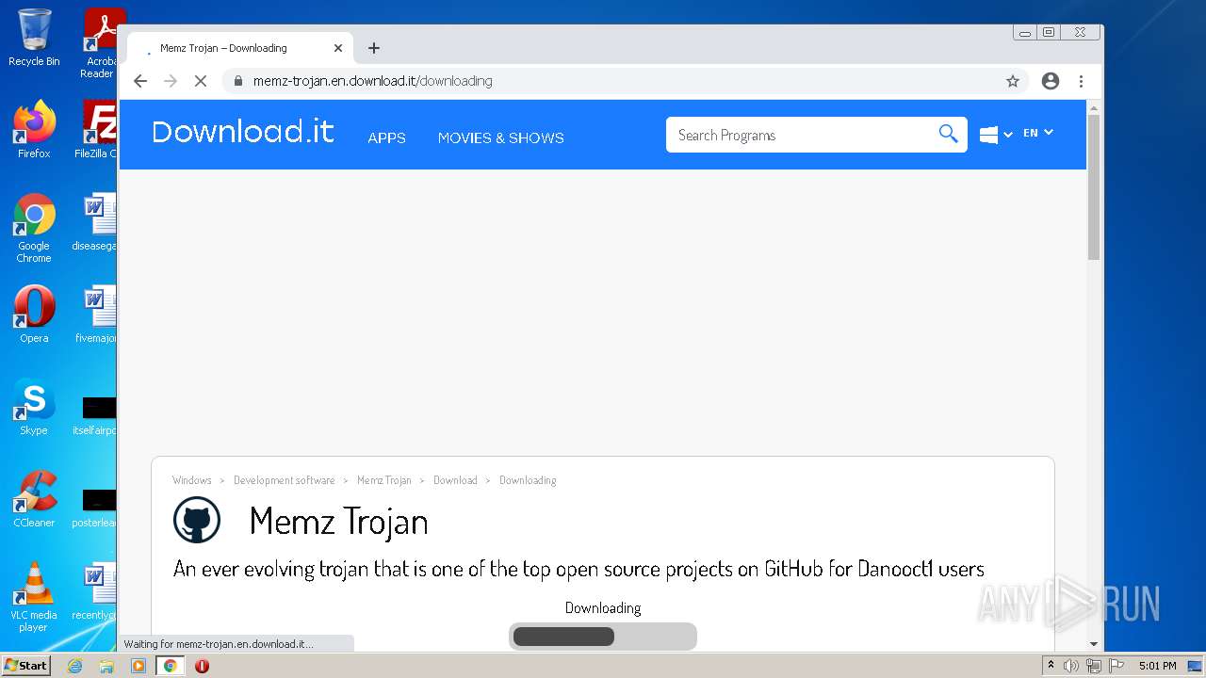Screen dimensions: 1206x678
Task: Click the address bar URL
Action: coord(373,81)
